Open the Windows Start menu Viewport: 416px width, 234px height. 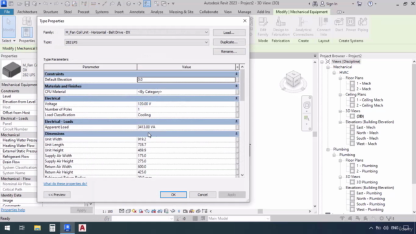tap(7, 228)
